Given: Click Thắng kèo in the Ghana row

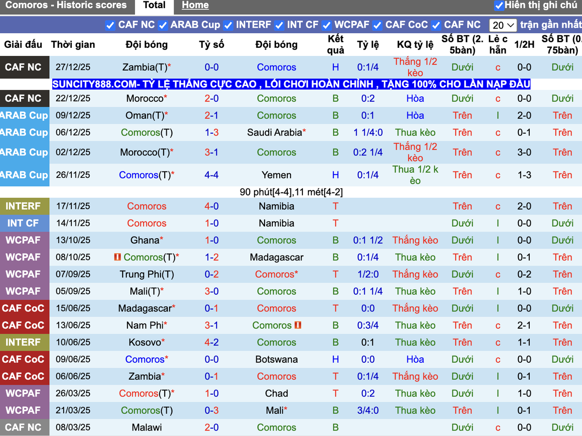Looking at the screenshot, I should (415, 240).
